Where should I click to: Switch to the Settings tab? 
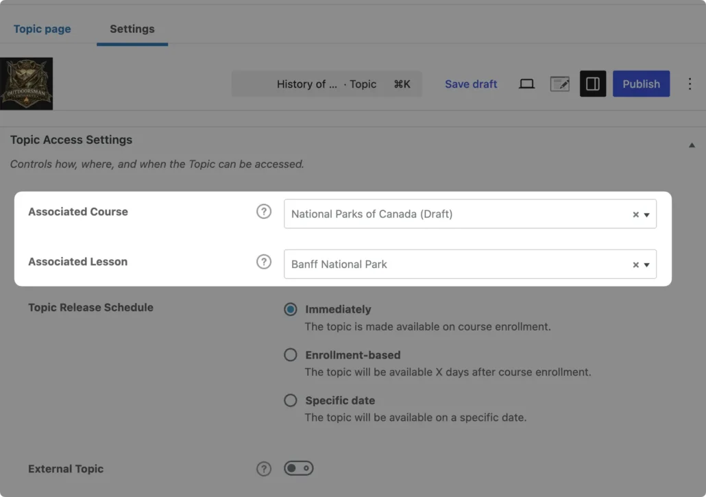pyautogui.click(x=132, y=29)
